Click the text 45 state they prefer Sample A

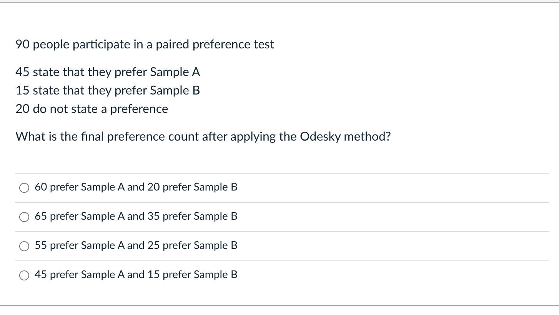tap(108, 72)
